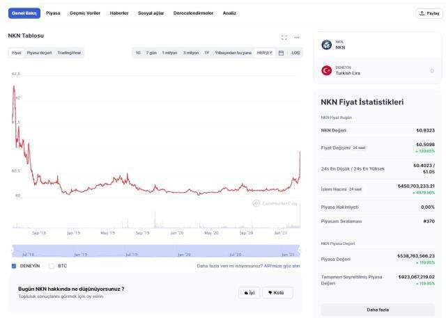Image resolution: width=446 pixels, height=318 pixels.
Task: Open the Geçmiş Veriler tab
Action: pos(85,13)
